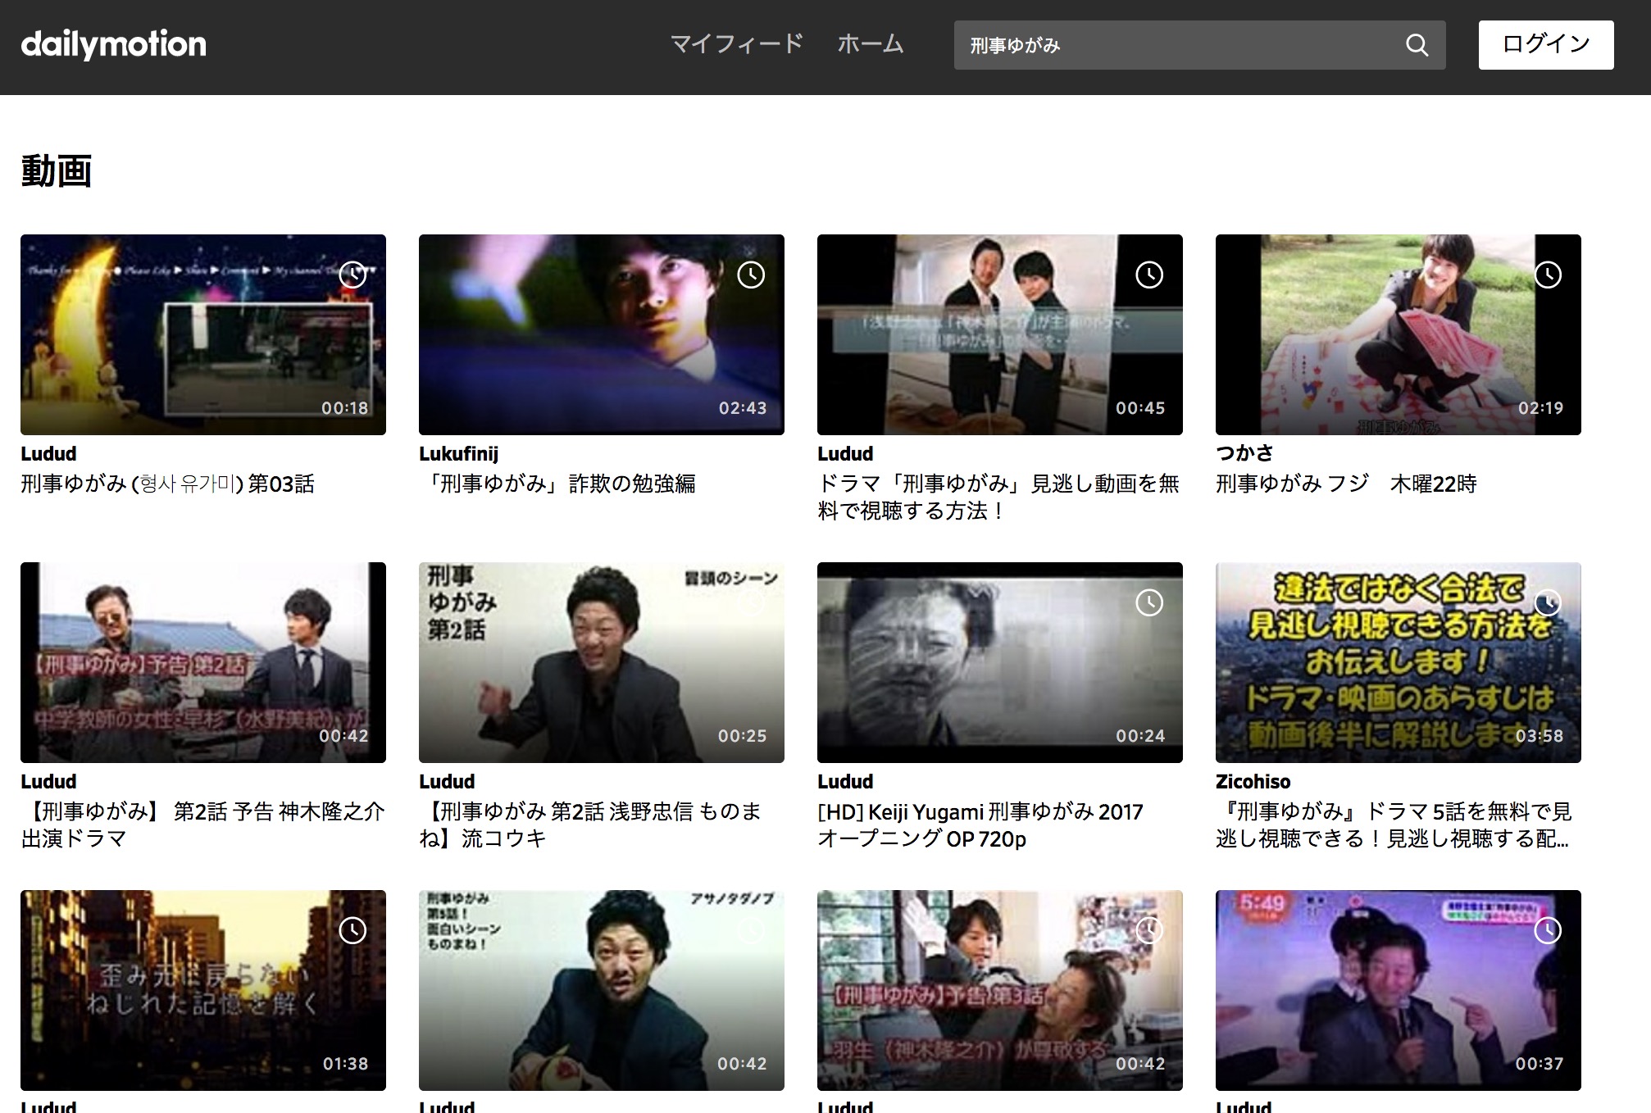Click watch later clock on 見逃し動画を無料で視聴する方法 video
The height and width of the screenshot is (1113, 1651).
coord(1149,275)
